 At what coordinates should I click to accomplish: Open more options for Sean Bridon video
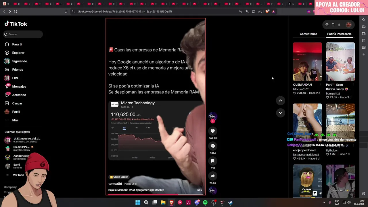(x=353, y=85)
